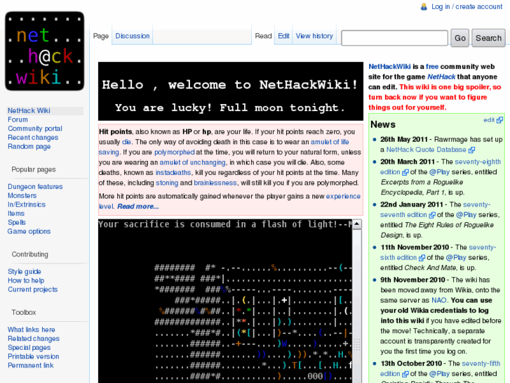The image size is (510, 383).
Task: Click the user icon beside Log in
Action: tap(424, 6)
